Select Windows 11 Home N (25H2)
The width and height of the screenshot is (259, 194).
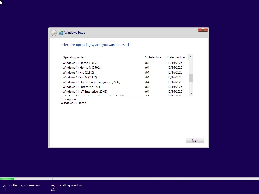coord(81,67)
